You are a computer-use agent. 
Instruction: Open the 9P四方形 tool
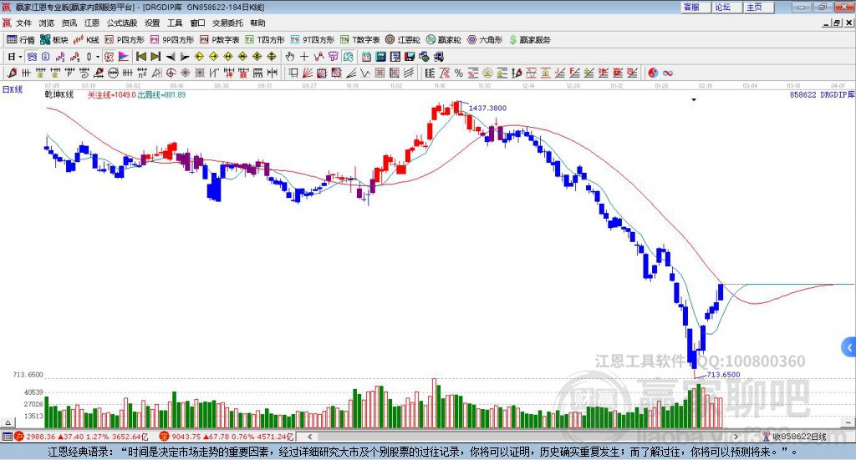[172, 40]
